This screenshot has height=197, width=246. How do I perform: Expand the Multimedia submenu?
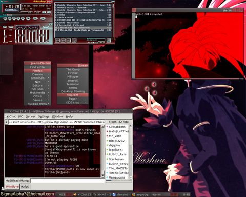(x=37, y=93)
